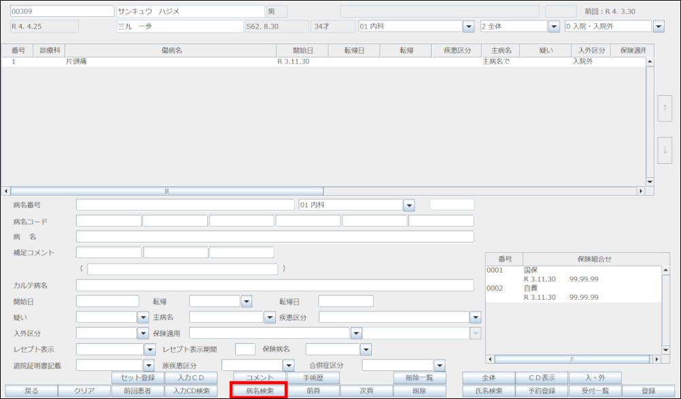Click the up arrow button beside the disease table

pyautogui.click(x=665, y=108)
